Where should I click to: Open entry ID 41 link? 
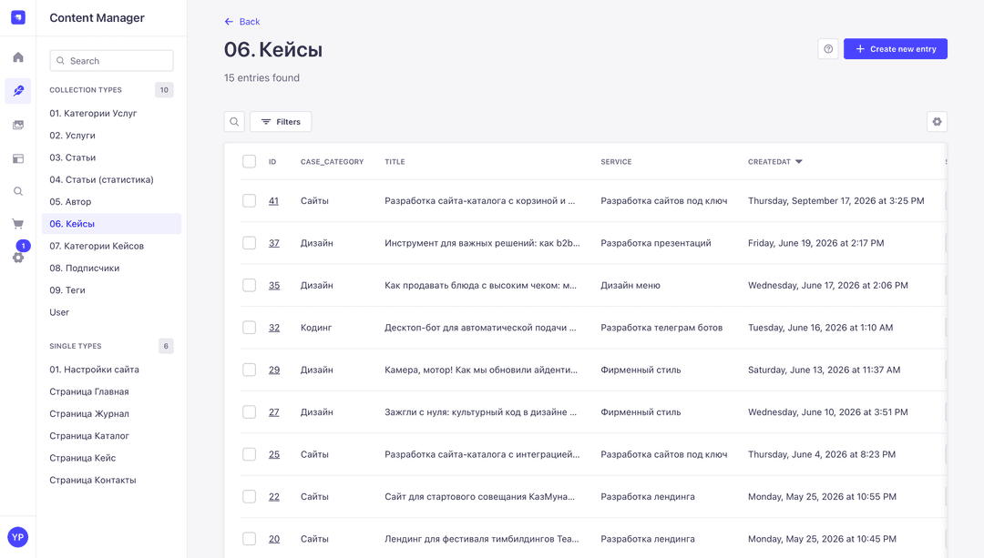pyautogui.click(x=273, y=200)
